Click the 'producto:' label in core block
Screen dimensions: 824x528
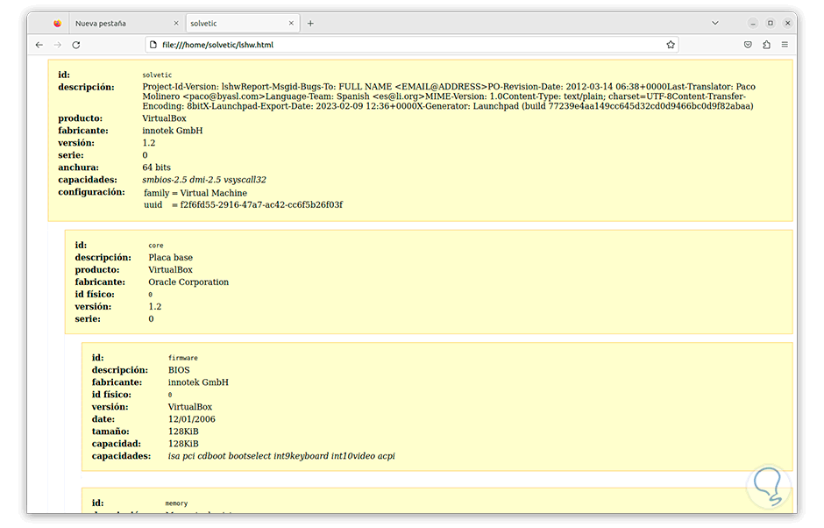point(97,270)
